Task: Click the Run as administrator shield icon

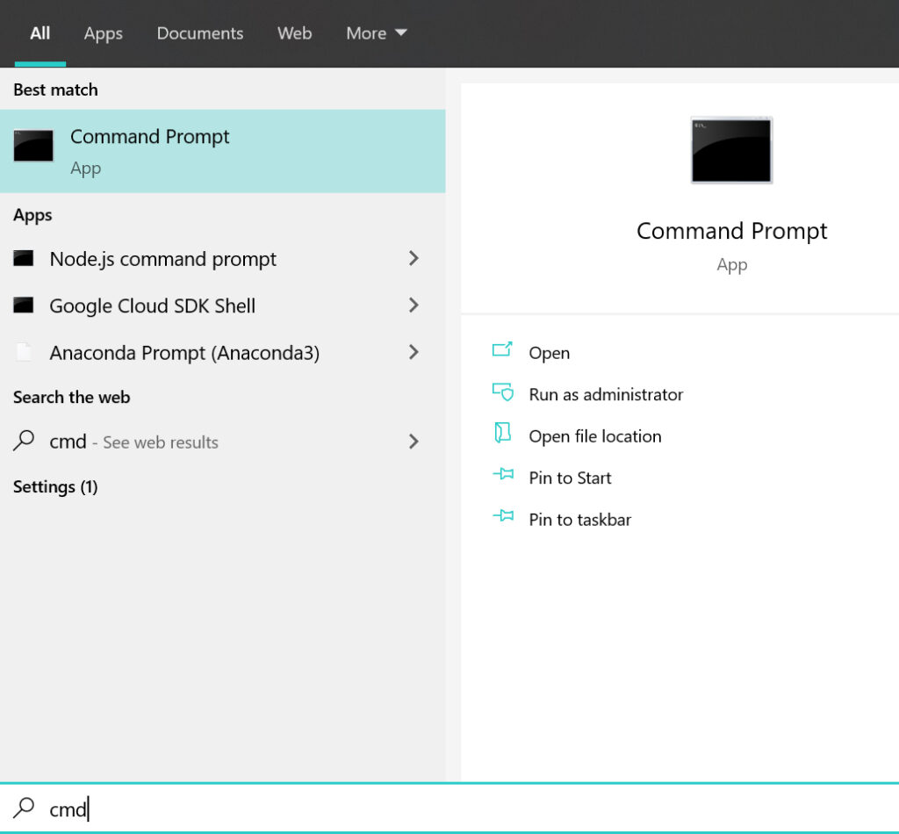Action: pyautogui.click(x=503, y=393)
